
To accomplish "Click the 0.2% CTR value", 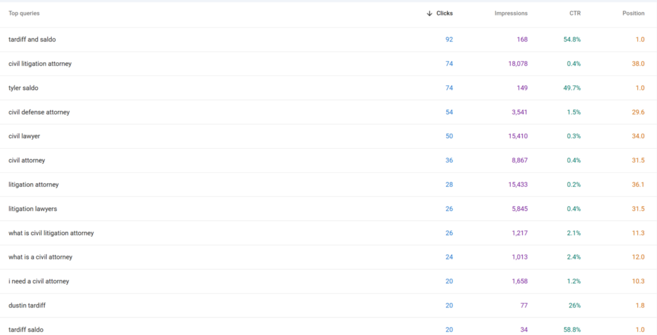I will pos(574,185).
